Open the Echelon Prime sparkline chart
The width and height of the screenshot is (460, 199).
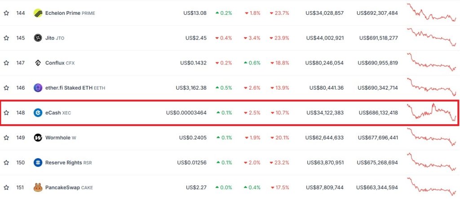pos(432,13)
